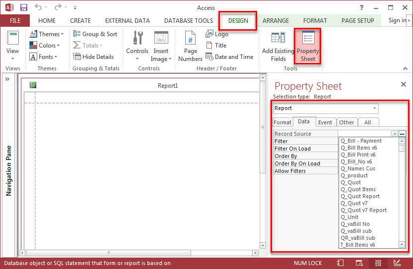Switch to the CREATE ribbon tab

click(80, 20)
